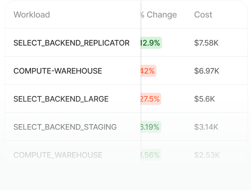251x190 pixels.
Task: Open the faded COMPUTE_WAREHOUSE workload row
Action: 58,155
